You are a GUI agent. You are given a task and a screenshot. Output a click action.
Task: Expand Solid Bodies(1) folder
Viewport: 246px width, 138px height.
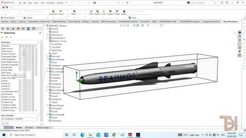click(47, 38)
